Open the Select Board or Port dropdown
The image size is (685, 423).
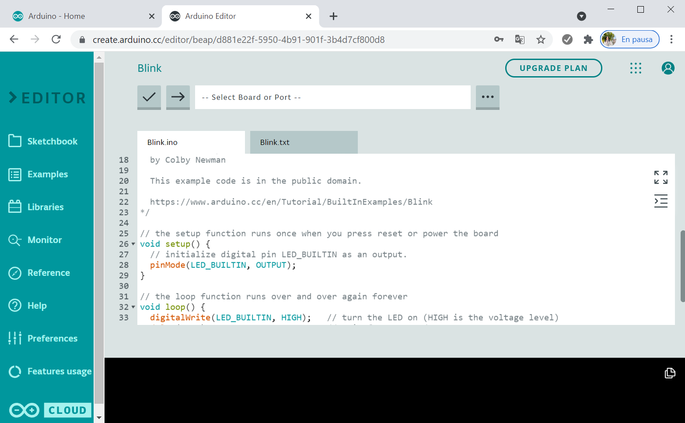(x=332, y=97)
